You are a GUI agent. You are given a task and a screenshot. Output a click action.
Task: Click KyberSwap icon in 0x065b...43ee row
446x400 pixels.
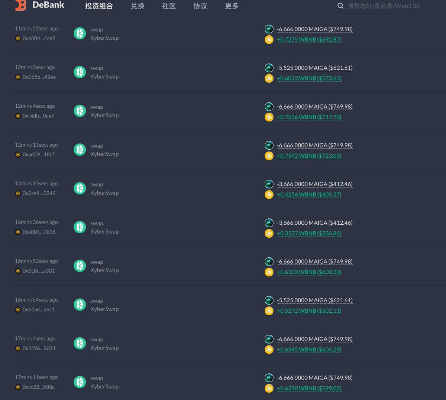(x=80, y=72)
